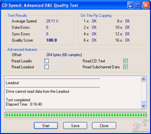Click the 'Test completed' log line
151x134 pixels.
tap(18, 100)
